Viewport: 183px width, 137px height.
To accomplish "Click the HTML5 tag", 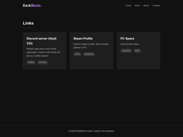I will (31, 62).
